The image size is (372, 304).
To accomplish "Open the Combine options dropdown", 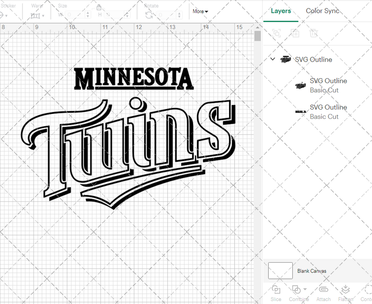I will coord(304,290).
